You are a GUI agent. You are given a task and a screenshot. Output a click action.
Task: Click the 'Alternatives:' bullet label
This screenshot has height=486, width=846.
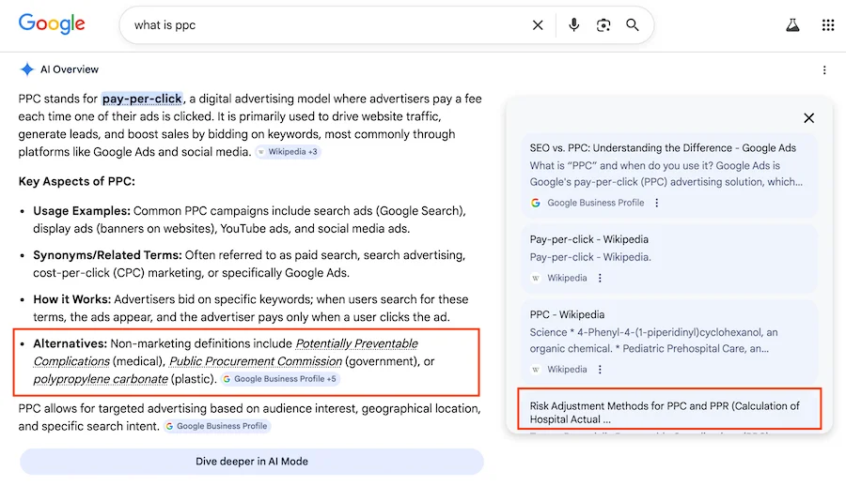(x=70, y=343)
